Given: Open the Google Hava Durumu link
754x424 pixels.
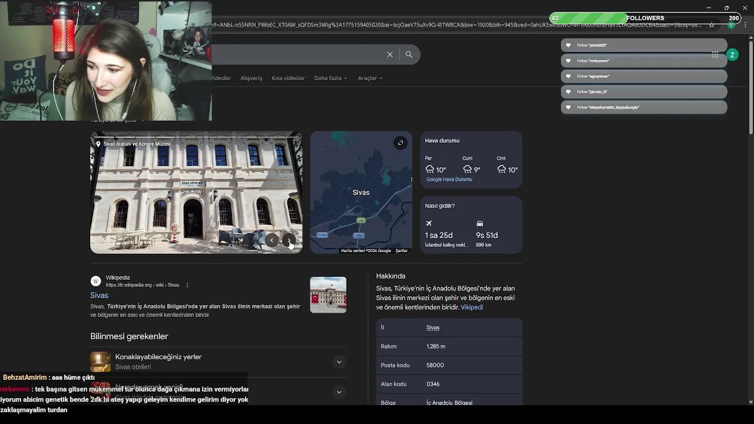Looking at the screenshot, I should [449, 180].
